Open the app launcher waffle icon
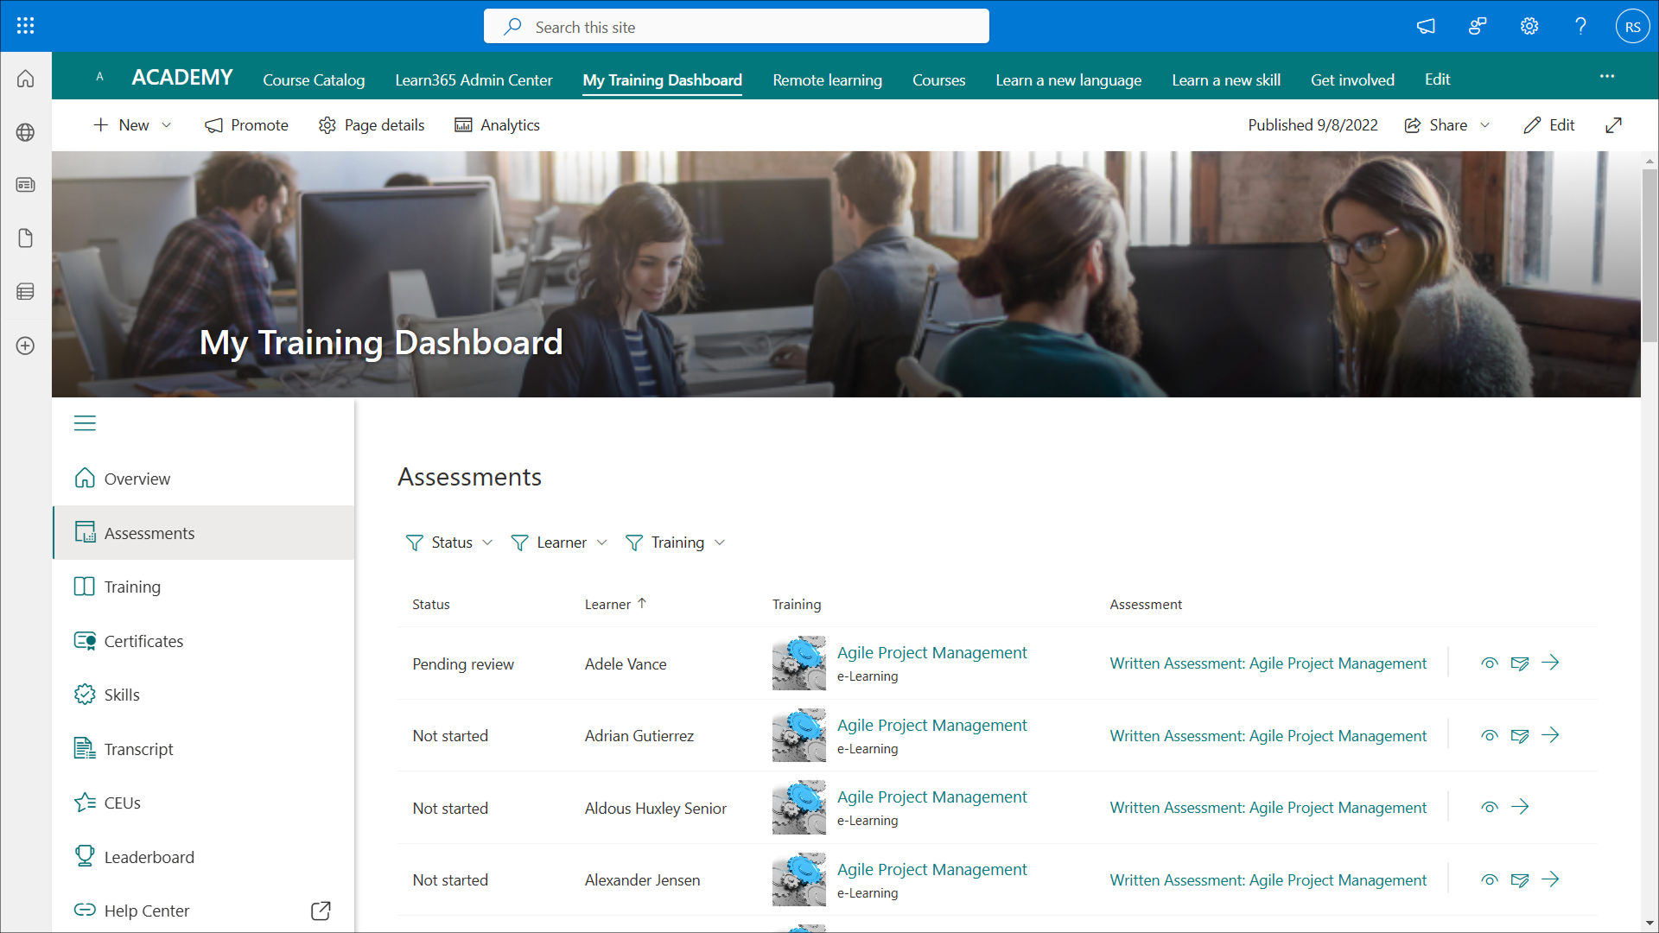This screenshot has height=933, width=1659. coord(25,26)
